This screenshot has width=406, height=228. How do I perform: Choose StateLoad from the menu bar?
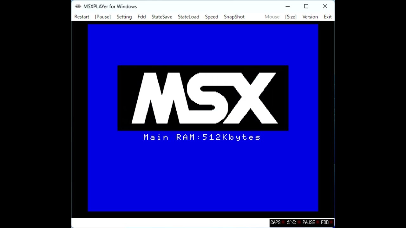point(188,17)
